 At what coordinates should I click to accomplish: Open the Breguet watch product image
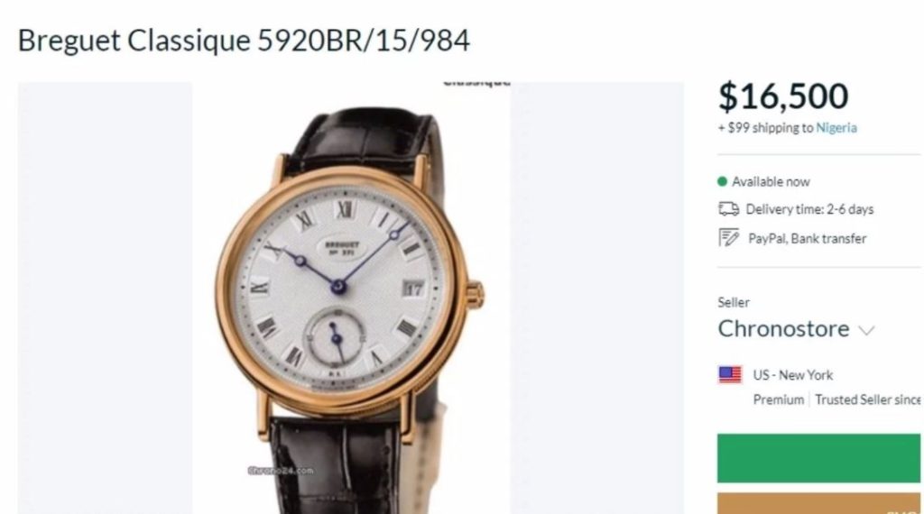[351, 298]
